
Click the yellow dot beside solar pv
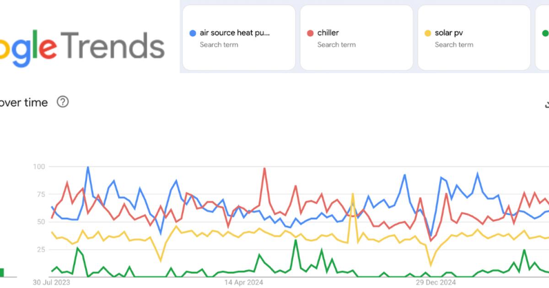428,33
